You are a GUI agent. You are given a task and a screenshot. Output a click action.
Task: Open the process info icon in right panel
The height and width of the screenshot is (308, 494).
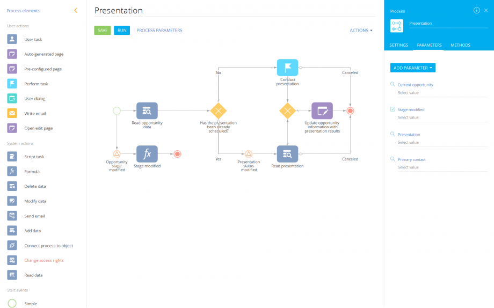[x=476, y=10]
